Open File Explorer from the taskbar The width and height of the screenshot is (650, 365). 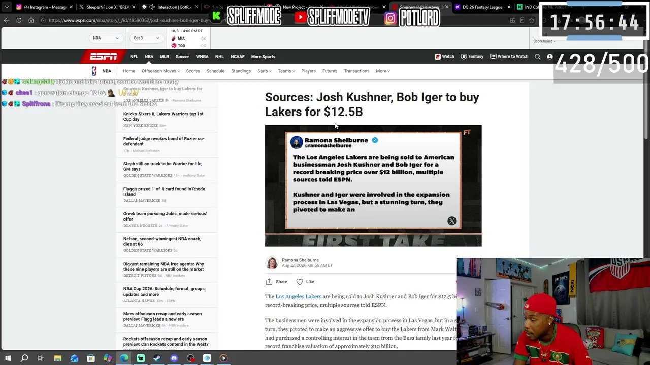tap(57, 358)
